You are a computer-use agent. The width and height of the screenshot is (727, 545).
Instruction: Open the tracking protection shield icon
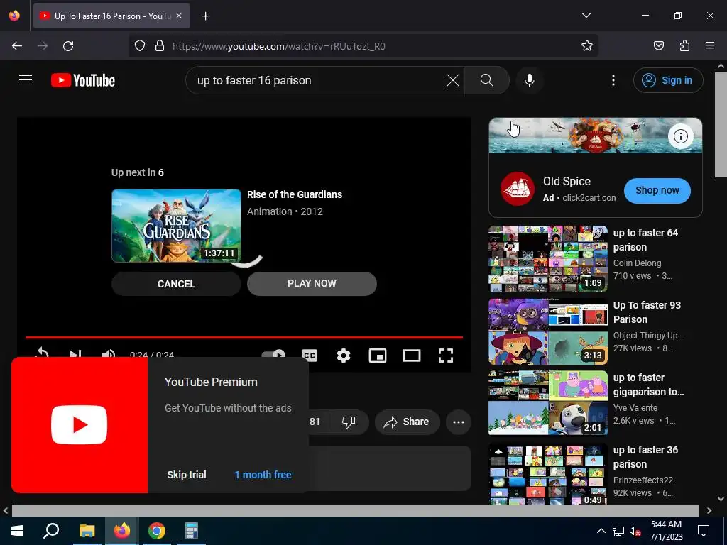pyautogui.click(x=140, y=46)
